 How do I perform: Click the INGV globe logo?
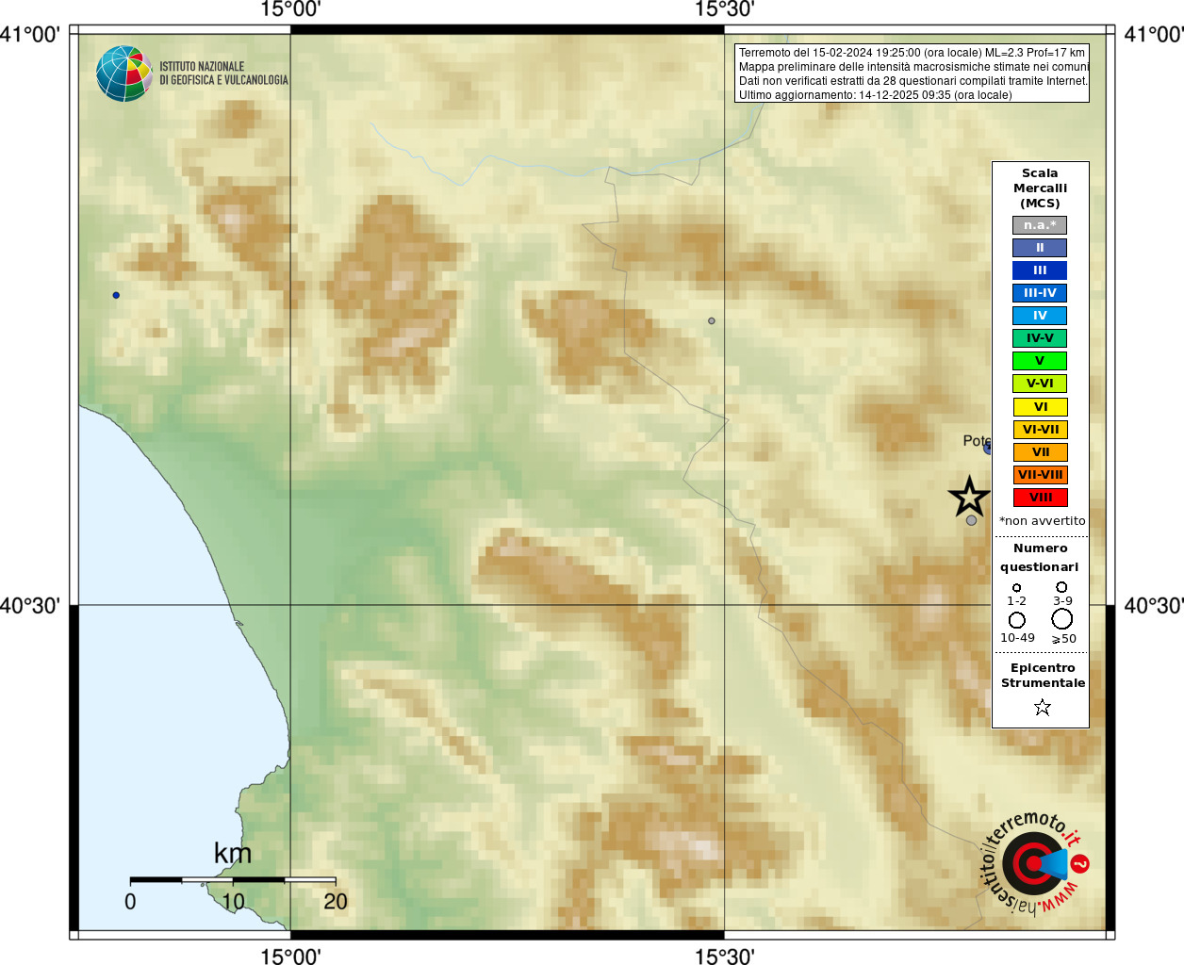(124, 74)
